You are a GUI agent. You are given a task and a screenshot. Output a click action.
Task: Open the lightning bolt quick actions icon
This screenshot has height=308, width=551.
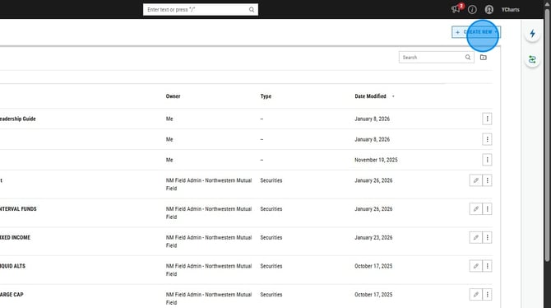pyautogui.click(x=532, y=34)
